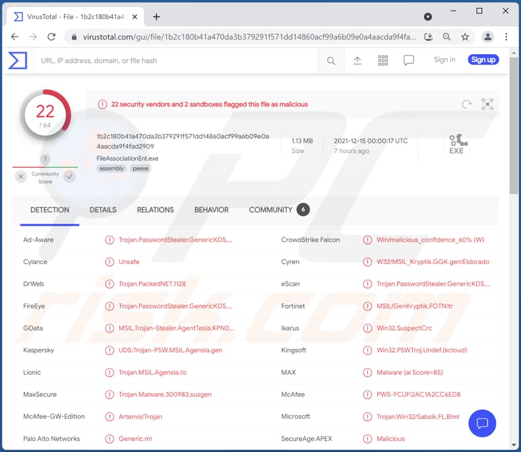Image resolution: width=521 pixels, height=452 pixels.
Task: Vote malicious with the X icon
Action: (21, 176)
